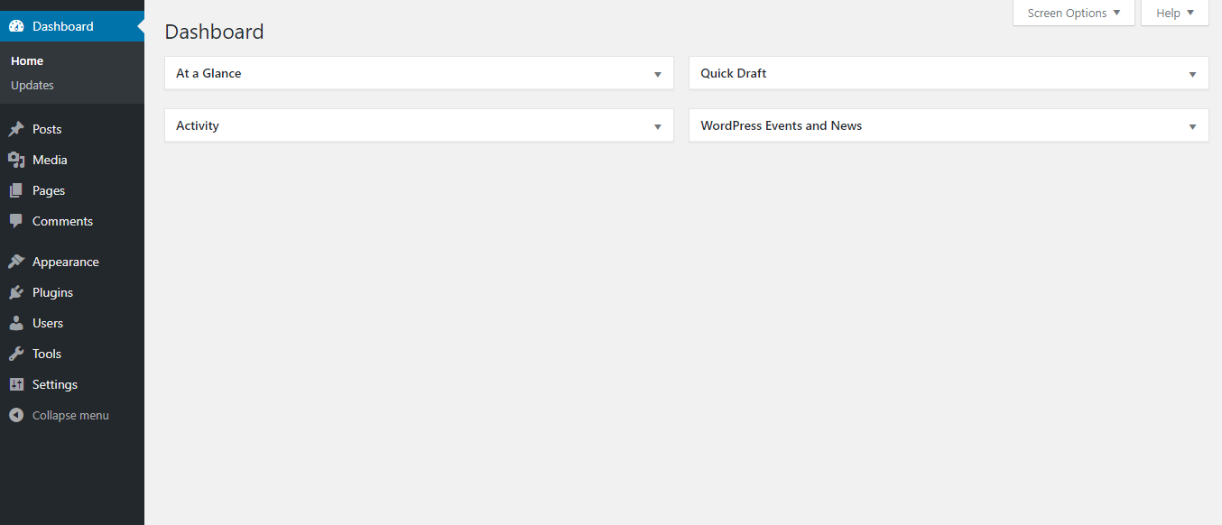Screen dimensions: 1222x525
Task: Open the Comments menu label
Action: point(62,221)
